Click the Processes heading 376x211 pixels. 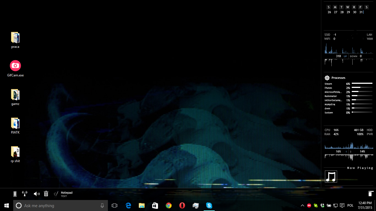[338, 78]
